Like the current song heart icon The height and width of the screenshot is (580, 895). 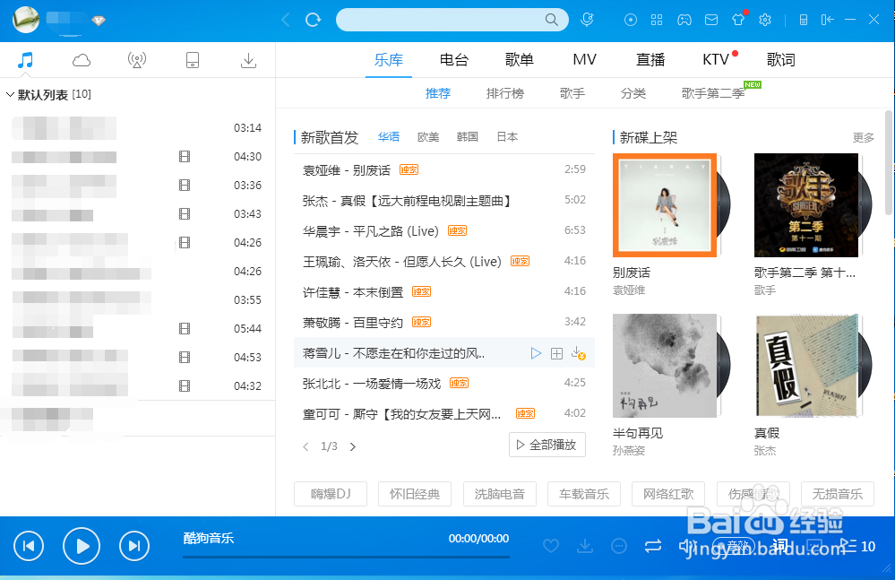point(551,546)
